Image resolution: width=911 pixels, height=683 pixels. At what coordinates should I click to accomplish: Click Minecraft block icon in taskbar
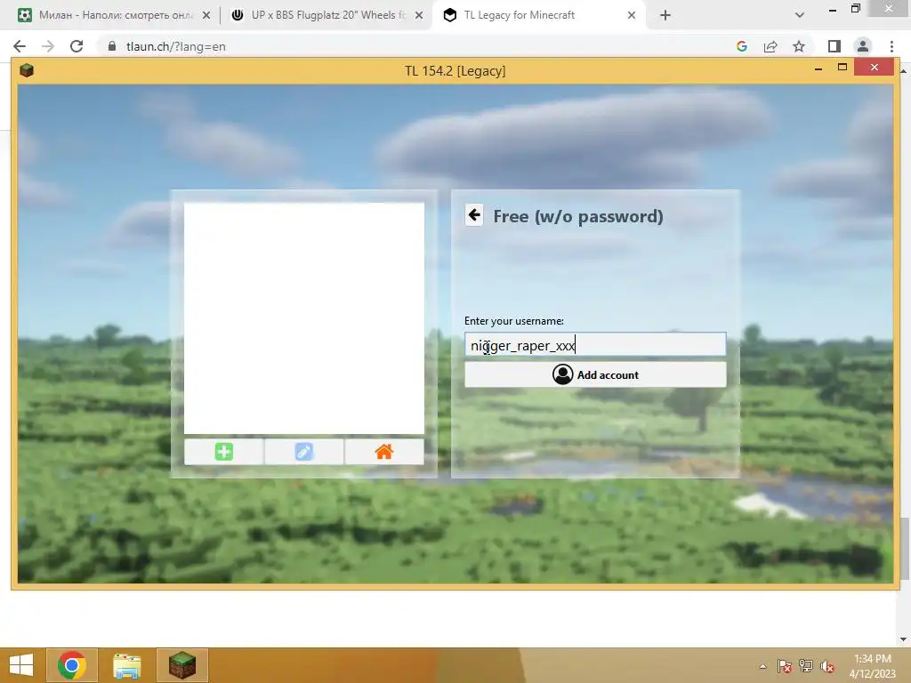coord(182,665)
